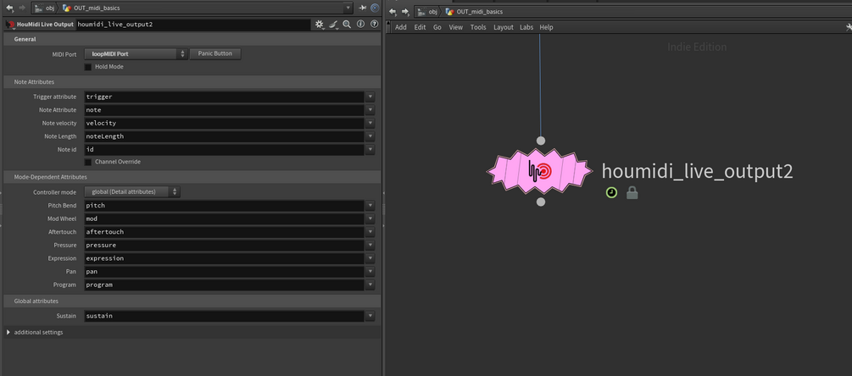
Task: Expand the additional settings section
Action: point(8,332)
